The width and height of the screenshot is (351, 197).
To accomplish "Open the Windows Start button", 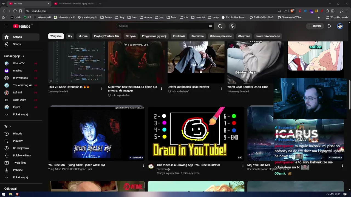I will pyautogui.click(x=3, y=194).
